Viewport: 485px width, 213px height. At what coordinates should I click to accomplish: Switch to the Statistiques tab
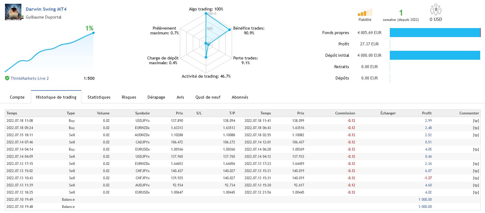click(99, 97)
